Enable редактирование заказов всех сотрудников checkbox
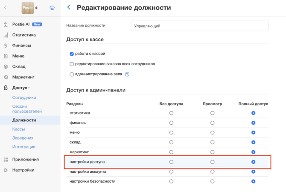 point(72,64)
